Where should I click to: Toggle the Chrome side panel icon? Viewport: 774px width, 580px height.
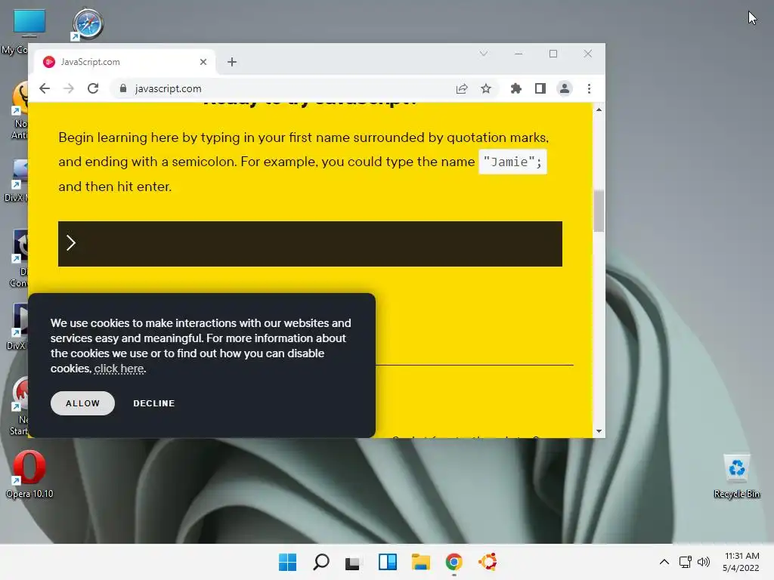(x=540, y=89)
